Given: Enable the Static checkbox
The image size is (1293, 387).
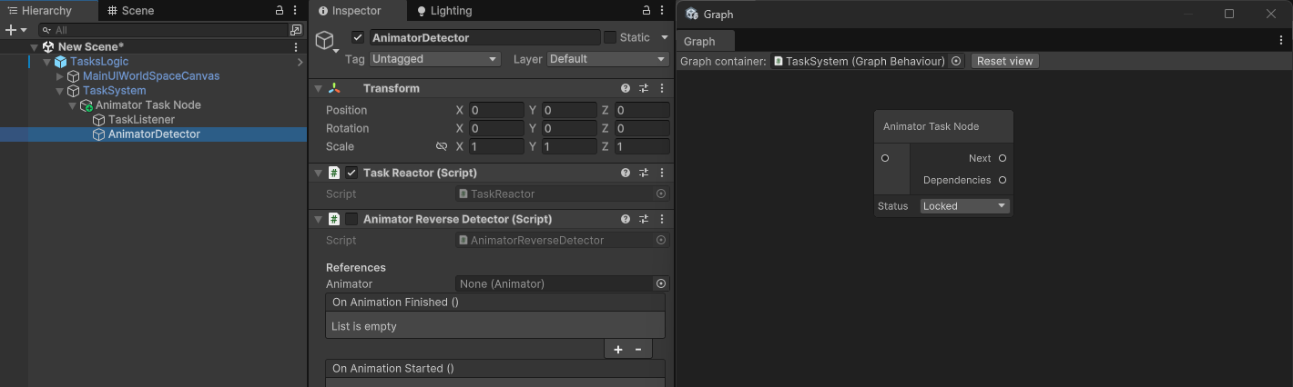Looking at the screenshot, I should (610, 37).
